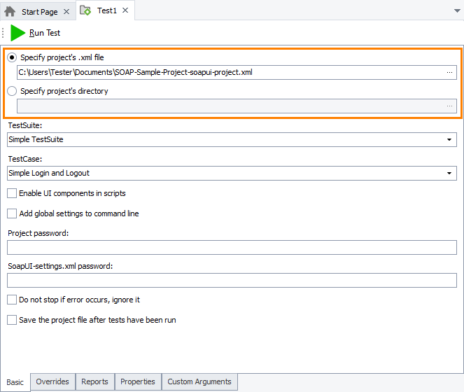Check Save the project file after tests
Screen dimensions: 464x392
(x=12, y=320)
